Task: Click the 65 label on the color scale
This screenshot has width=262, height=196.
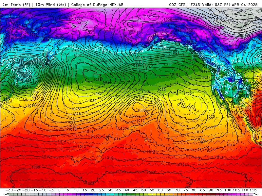Action: 169,190
